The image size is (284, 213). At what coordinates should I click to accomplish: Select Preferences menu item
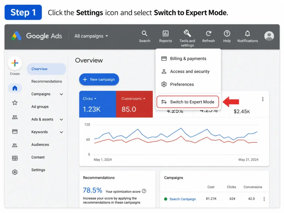pyautogui.click(x=188, y=84)
